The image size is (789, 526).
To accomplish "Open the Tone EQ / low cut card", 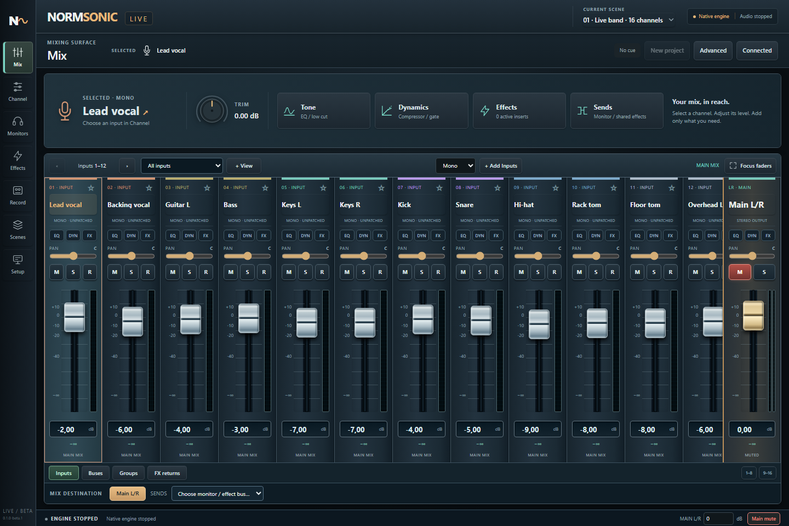I will pos(324,111).
